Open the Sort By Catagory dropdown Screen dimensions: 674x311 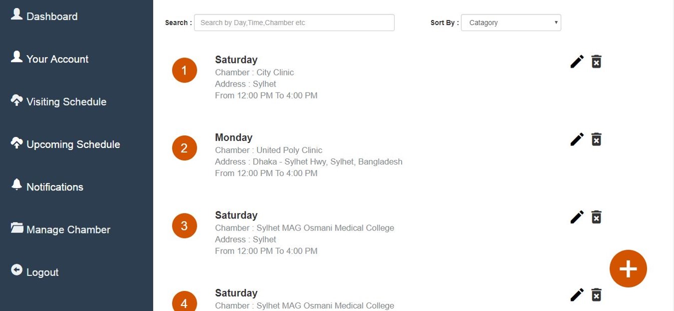(511, 22)
